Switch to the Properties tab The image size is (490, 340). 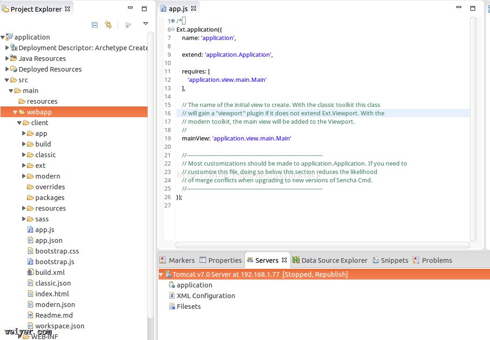pos(221,260)
